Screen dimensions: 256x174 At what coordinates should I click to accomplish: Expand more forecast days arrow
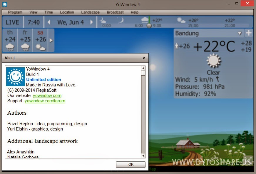pos(51,40)
